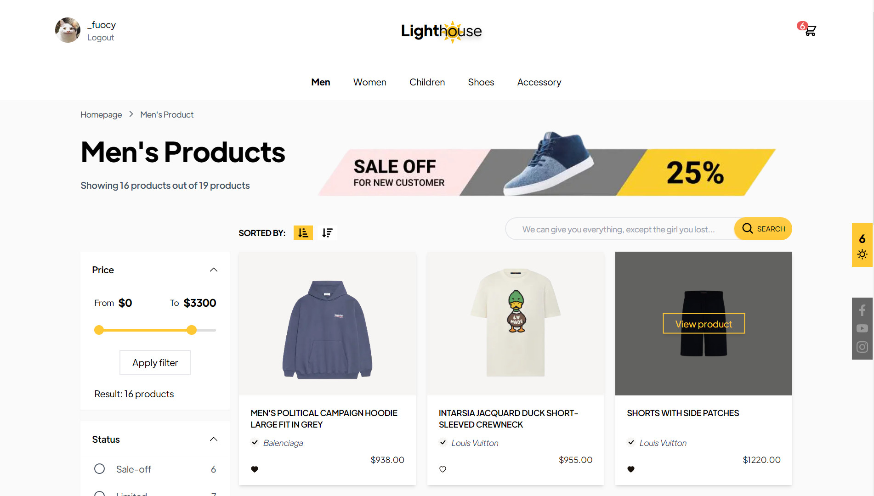Screen dimensions: 874x496
Task: Open the shopping cart icon
Action: 810,30
